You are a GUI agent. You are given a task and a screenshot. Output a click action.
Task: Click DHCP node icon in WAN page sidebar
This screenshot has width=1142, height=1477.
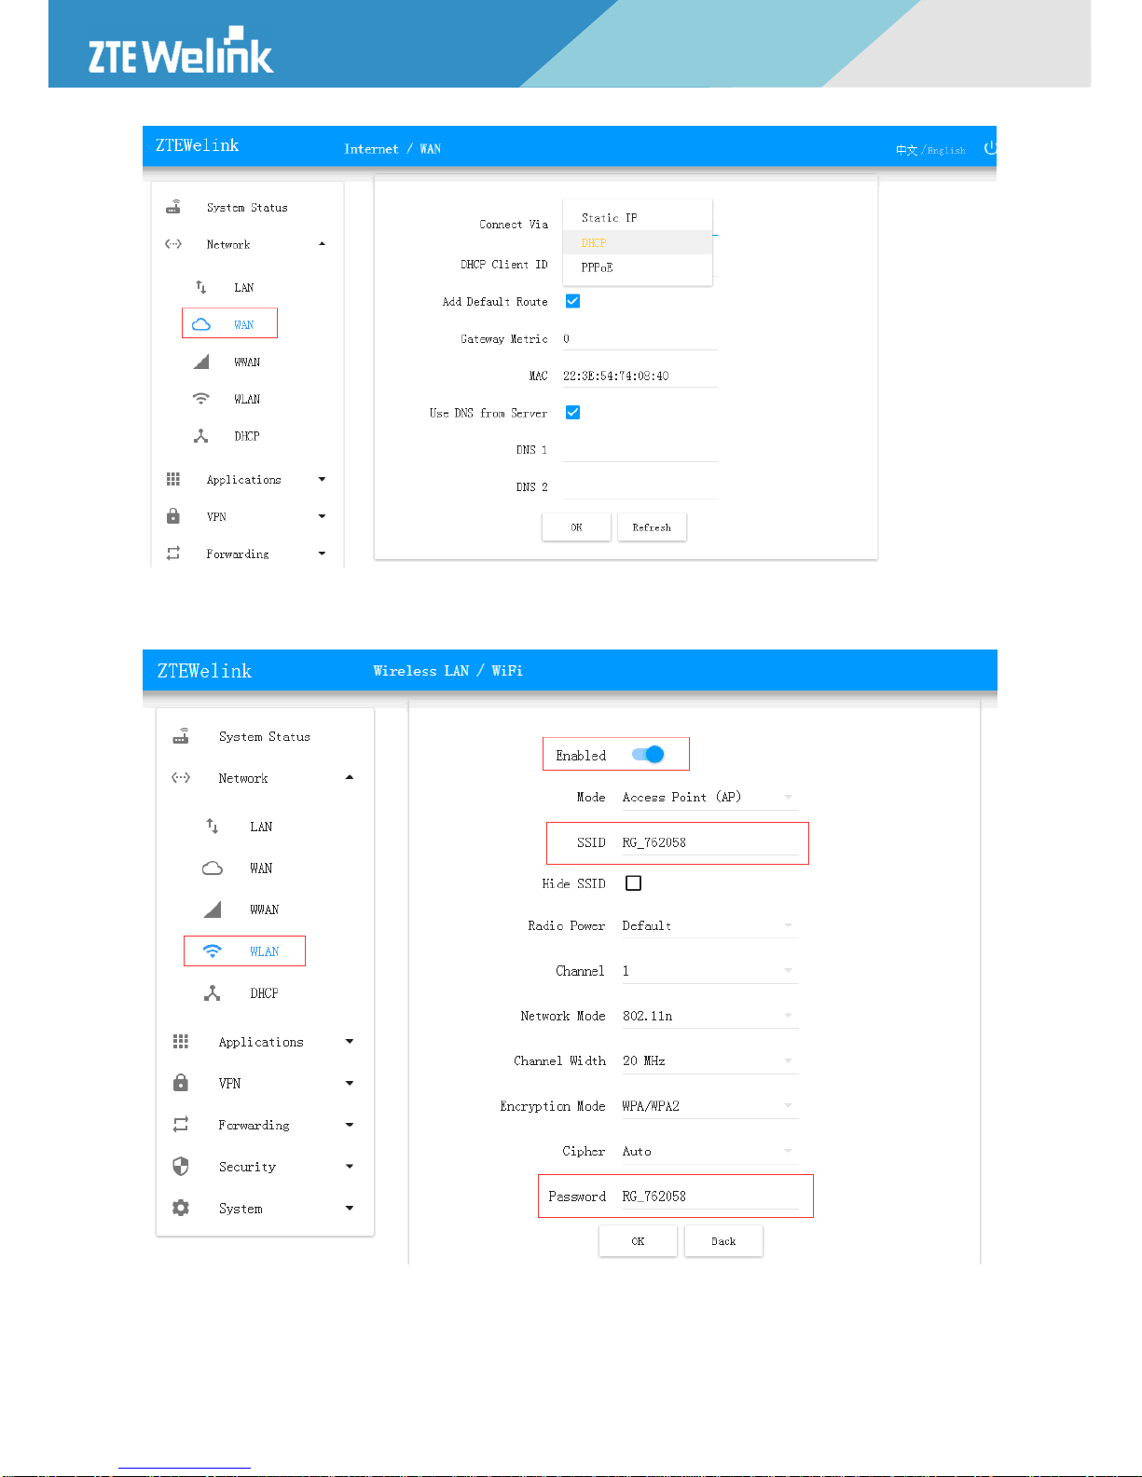pyautogui.click(x=200, y=436)
